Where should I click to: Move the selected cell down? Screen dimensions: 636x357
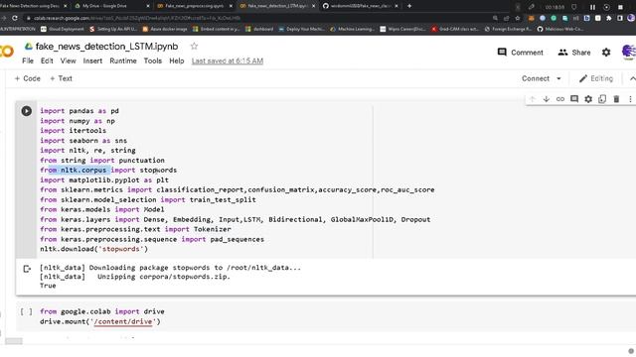[x=546, y=99]
